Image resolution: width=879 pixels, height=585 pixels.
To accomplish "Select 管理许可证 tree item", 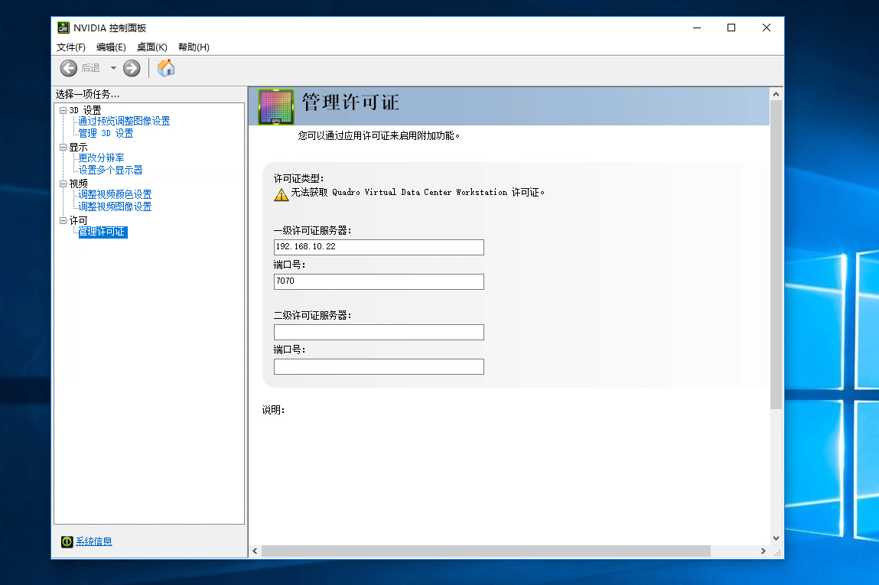I will point(103,232).
